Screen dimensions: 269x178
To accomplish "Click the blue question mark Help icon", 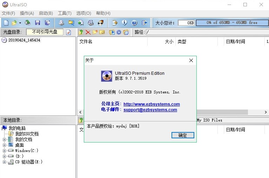I will click(x=134, y=23).
